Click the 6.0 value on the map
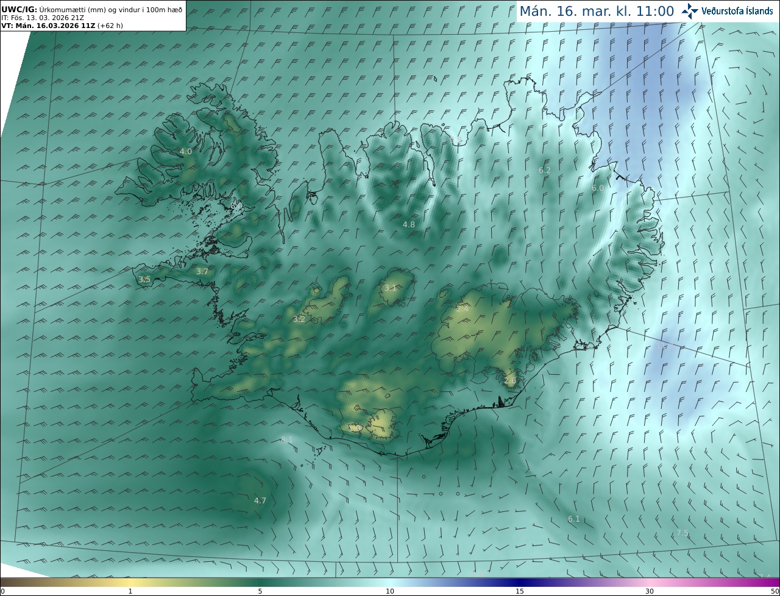The height and width of the screenshot is (596, 780). pyautogui.click(x=598, y=188)
